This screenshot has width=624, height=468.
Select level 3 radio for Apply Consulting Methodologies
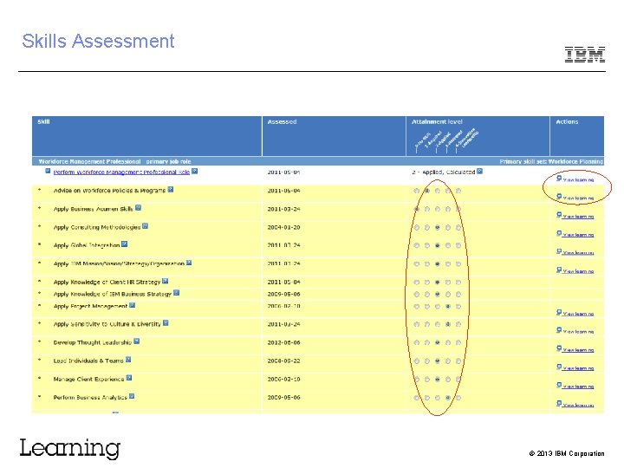click(x=448, y=228)
